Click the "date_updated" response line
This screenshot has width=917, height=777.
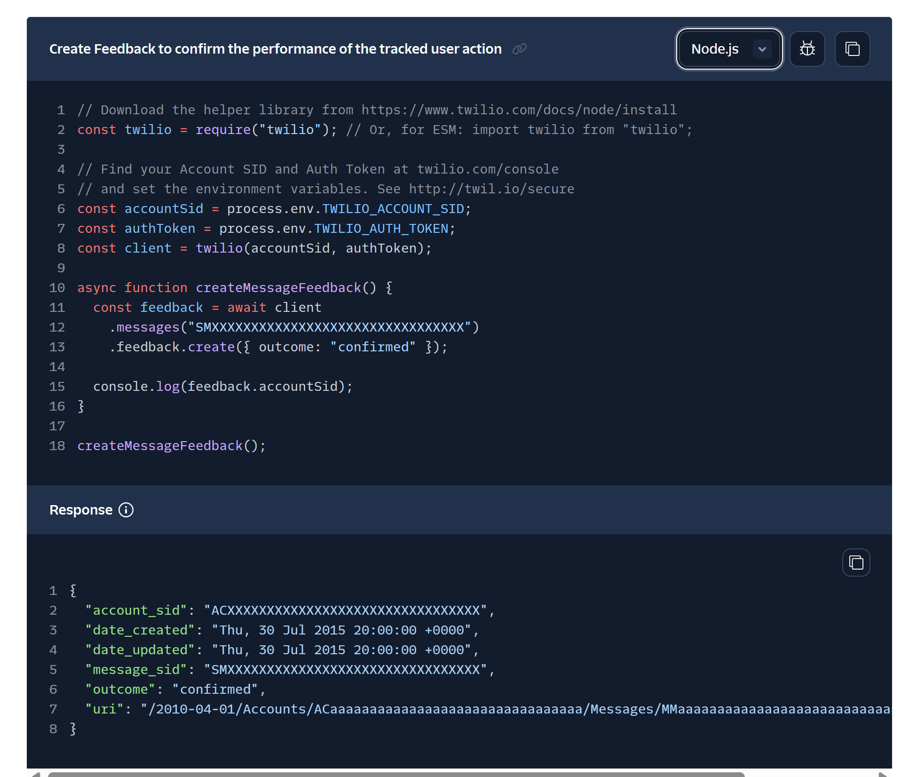coord(282,650)
